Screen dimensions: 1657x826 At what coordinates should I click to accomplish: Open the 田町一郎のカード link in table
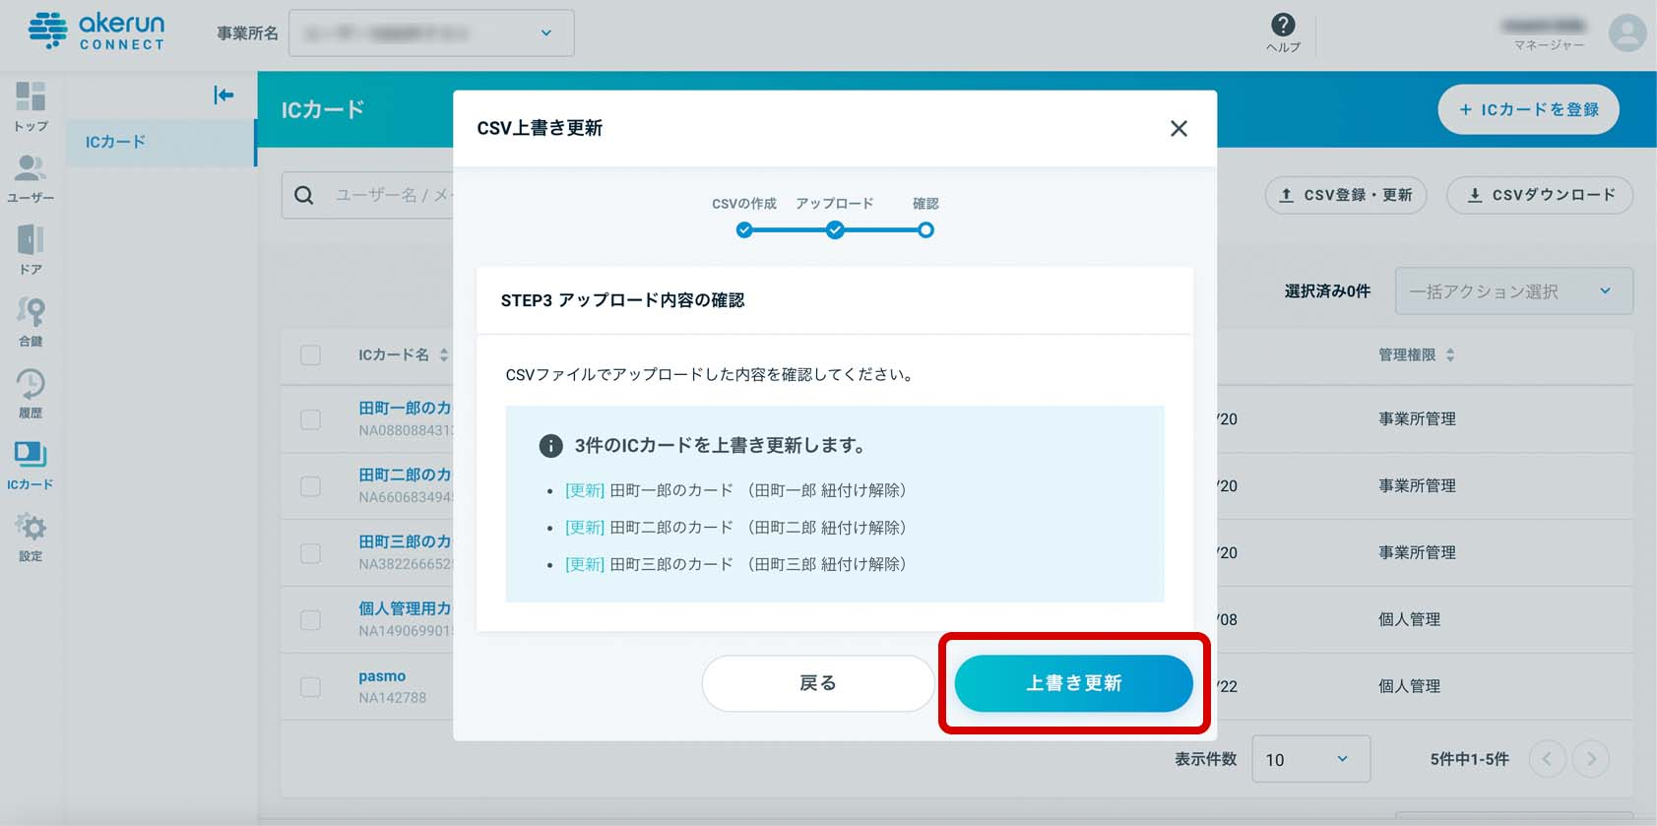coord(405,408)
